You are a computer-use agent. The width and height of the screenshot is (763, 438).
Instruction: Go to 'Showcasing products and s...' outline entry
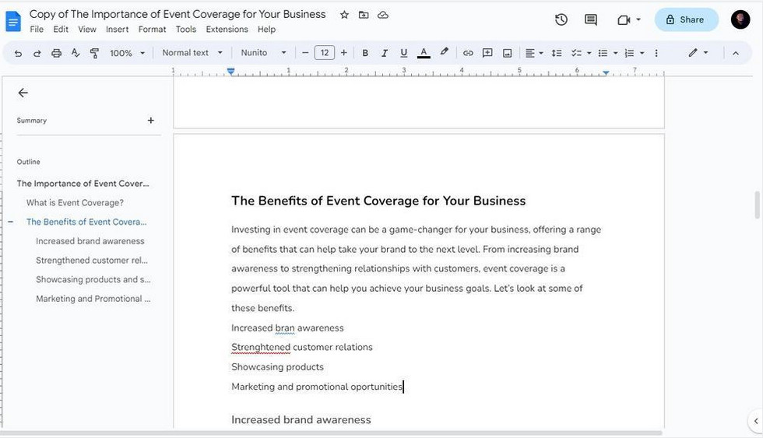pos(93,279)
